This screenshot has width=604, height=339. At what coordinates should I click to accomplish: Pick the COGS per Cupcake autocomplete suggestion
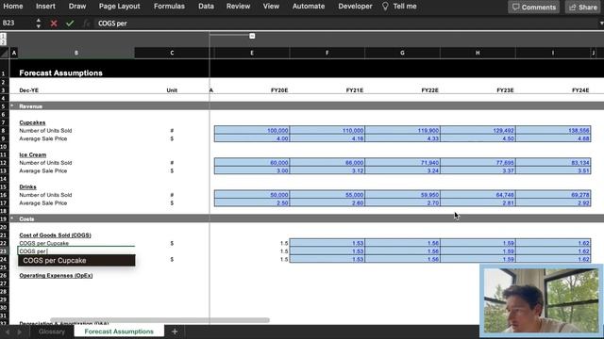point(76,260)
